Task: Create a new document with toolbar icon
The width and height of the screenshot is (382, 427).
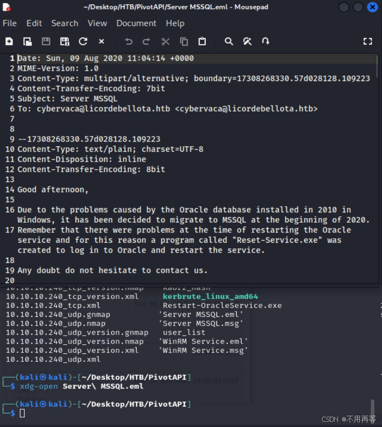Action: pos(9,41)
